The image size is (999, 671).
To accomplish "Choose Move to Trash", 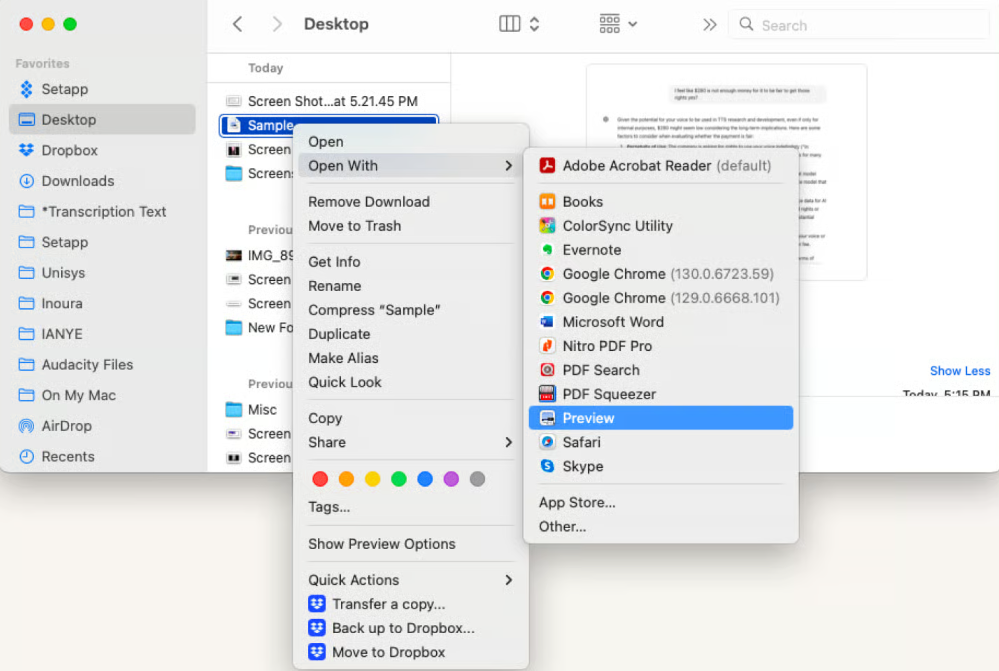I will click(x=410, y=225).
